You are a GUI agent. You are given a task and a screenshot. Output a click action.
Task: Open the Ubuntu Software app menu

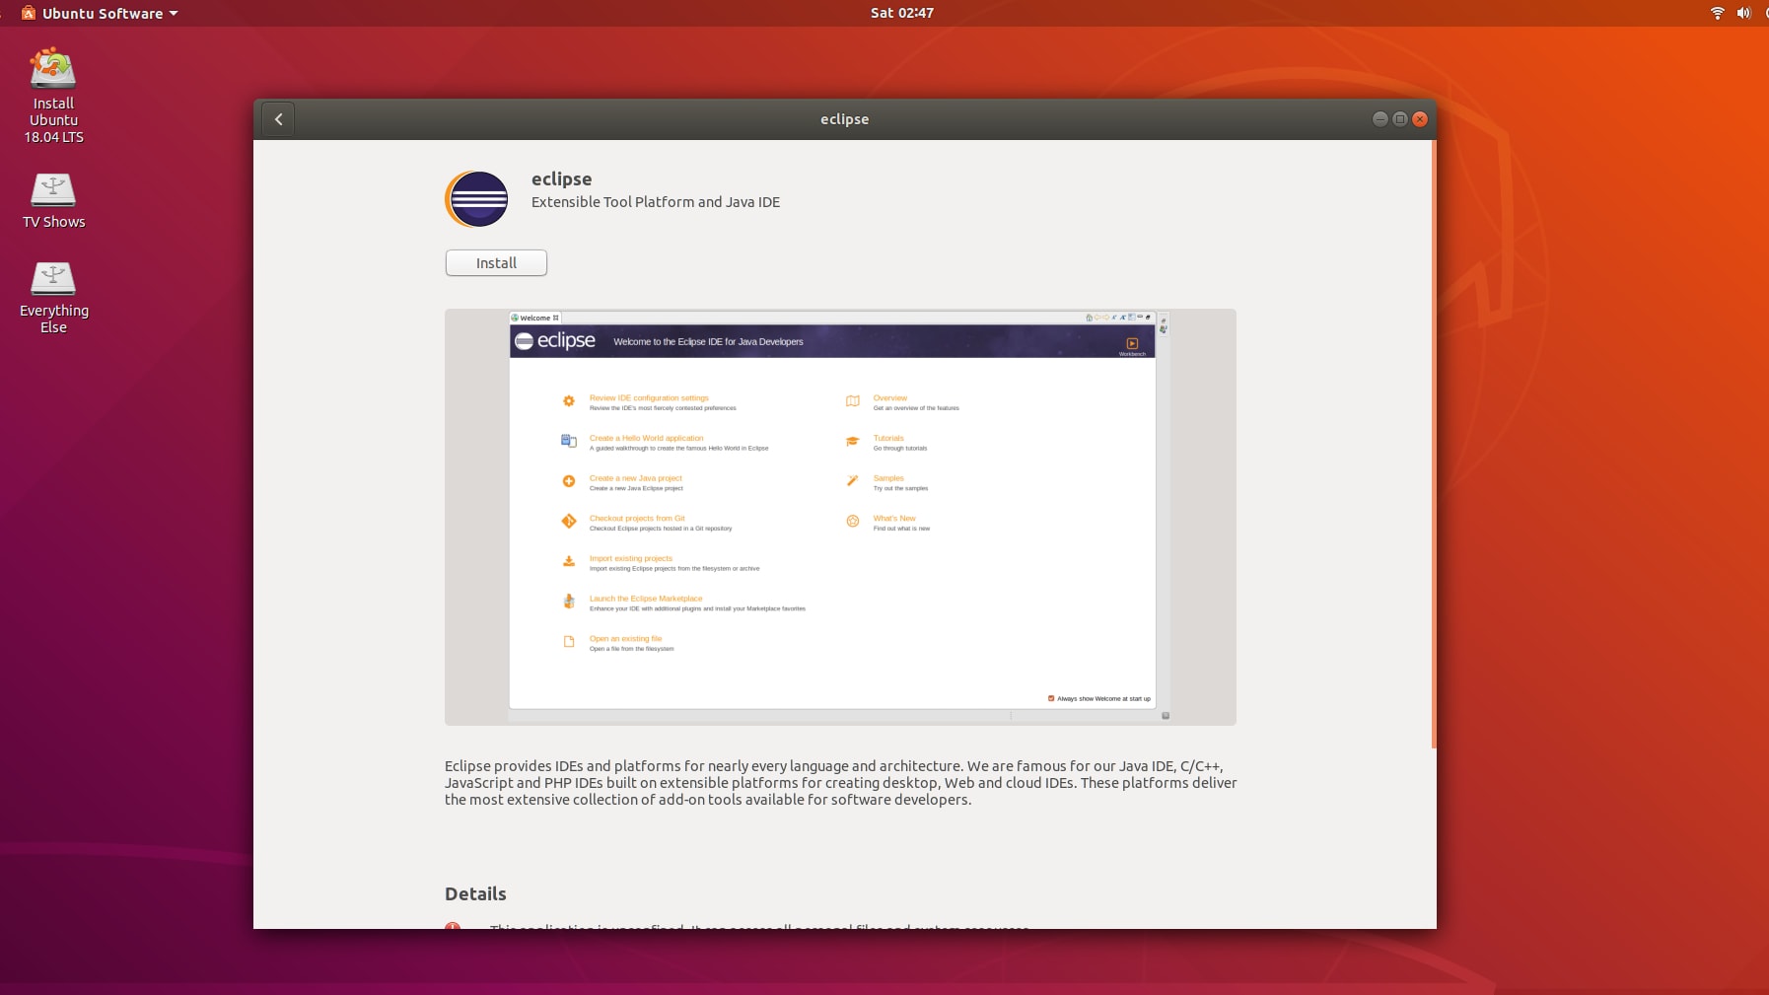click(x=100, y=13)
